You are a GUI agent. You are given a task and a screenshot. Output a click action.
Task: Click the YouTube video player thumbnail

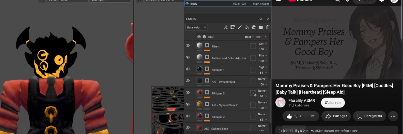click(x=337, y=42)
